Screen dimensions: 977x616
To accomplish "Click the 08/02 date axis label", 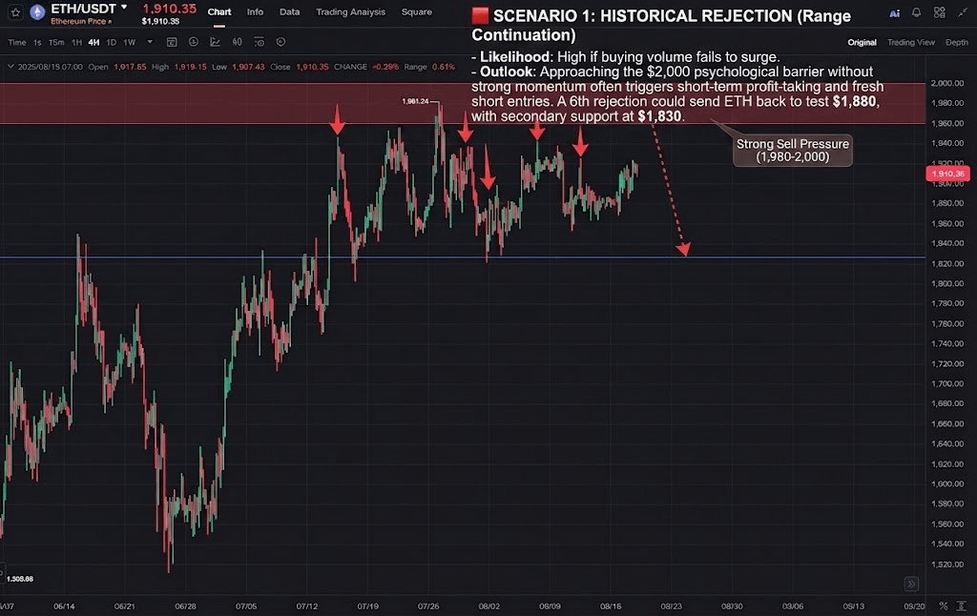I will [x=489, y=606].
